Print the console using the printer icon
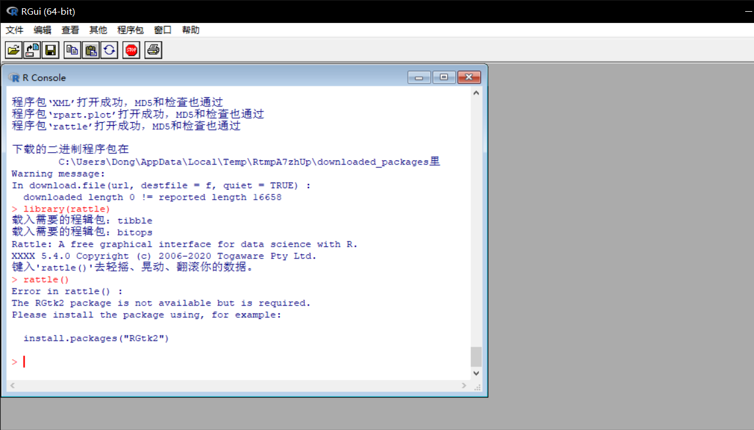 pyautogui.click(x=153, y=50)
